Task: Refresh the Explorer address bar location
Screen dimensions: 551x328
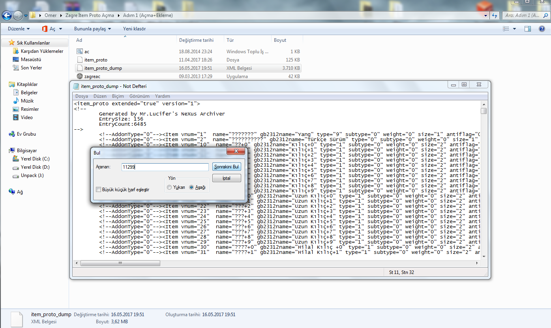Action: [495, 15]
